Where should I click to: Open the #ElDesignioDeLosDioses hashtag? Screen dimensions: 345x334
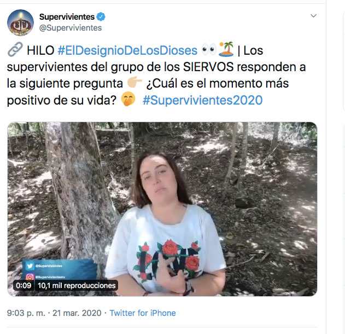click(x=127, y=50)
